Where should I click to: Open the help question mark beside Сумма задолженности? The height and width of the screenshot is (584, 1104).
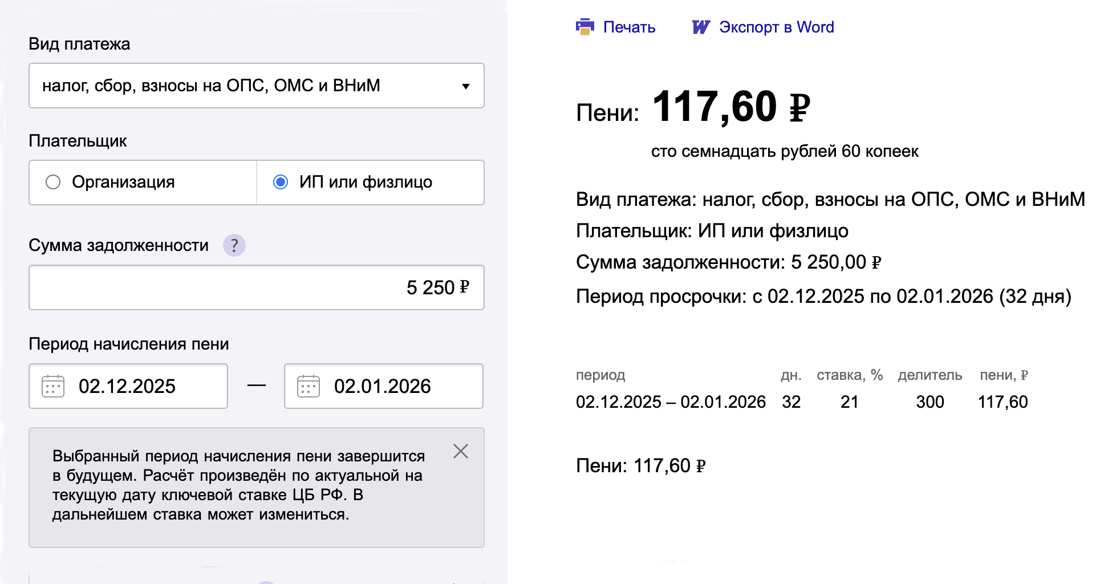point(234,245)
